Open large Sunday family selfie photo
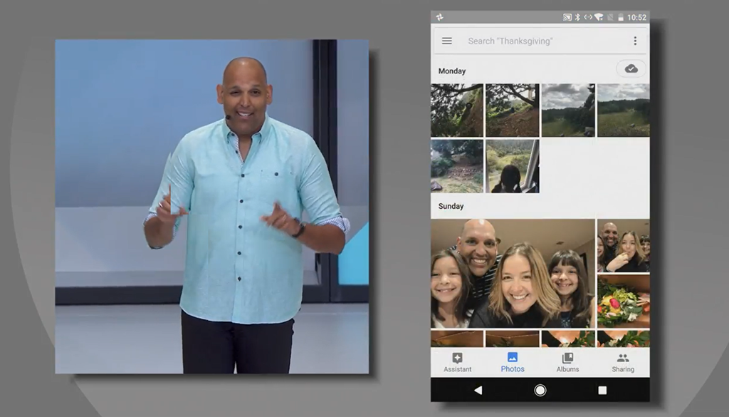This screenshot has height=417, width=729. (513, 274)
